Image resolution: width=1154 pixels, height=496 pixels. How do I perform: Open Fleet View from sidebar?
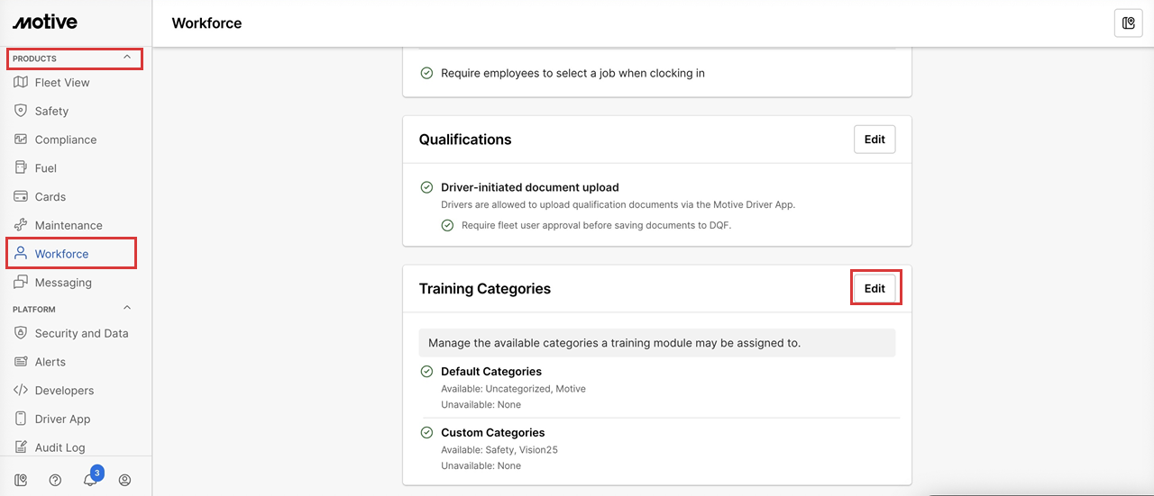coord(61,83)
